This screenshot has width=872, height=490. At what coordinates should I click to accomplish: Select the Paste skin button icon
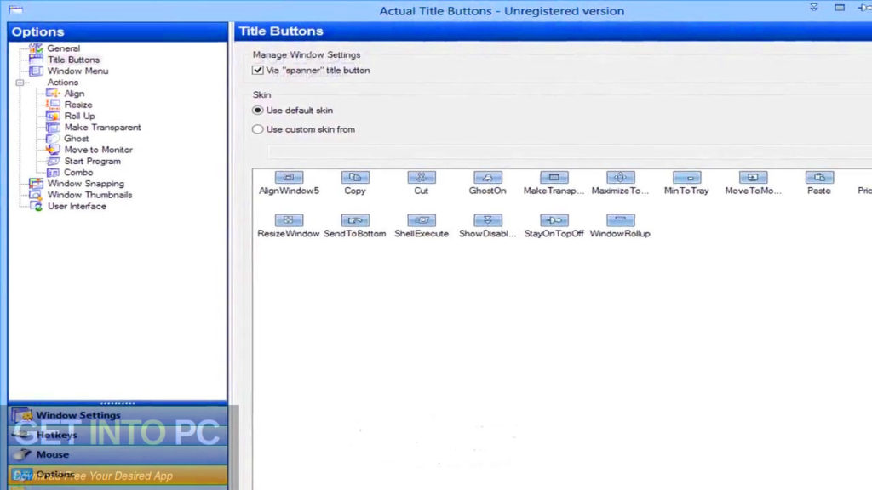819,177
